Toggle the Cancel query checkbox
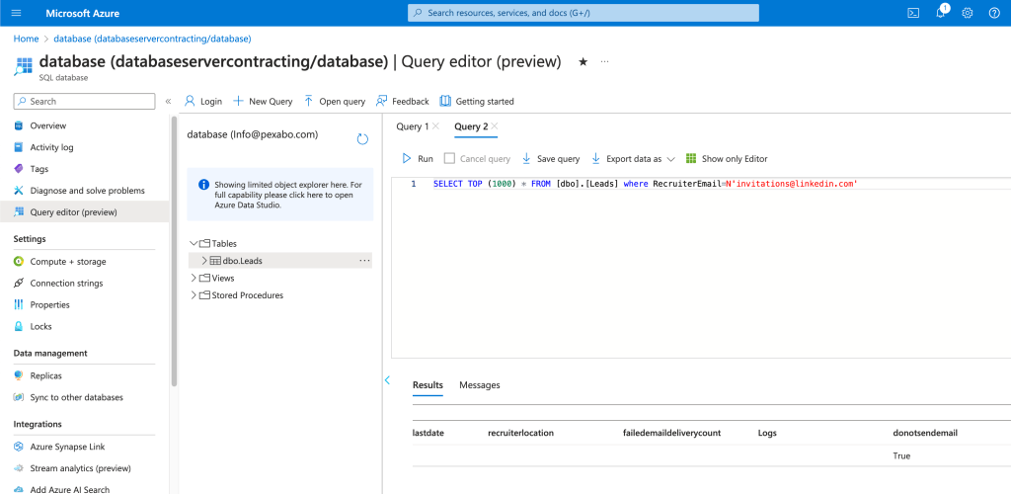Viewport: 1011px width, 494px height. [449, 159]
